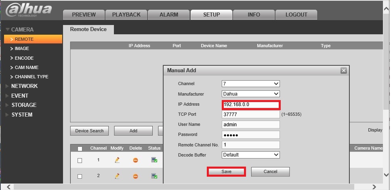Expand the STORAGE section
The image size is (391, 190).
click(x=21, y=105)
